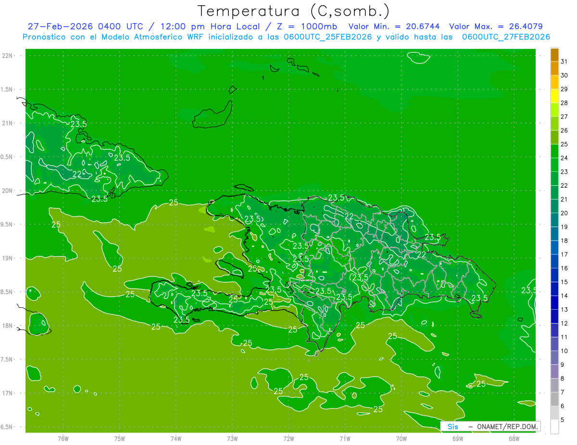Click the "70W" longitude axis label

(x=401, y=438)
